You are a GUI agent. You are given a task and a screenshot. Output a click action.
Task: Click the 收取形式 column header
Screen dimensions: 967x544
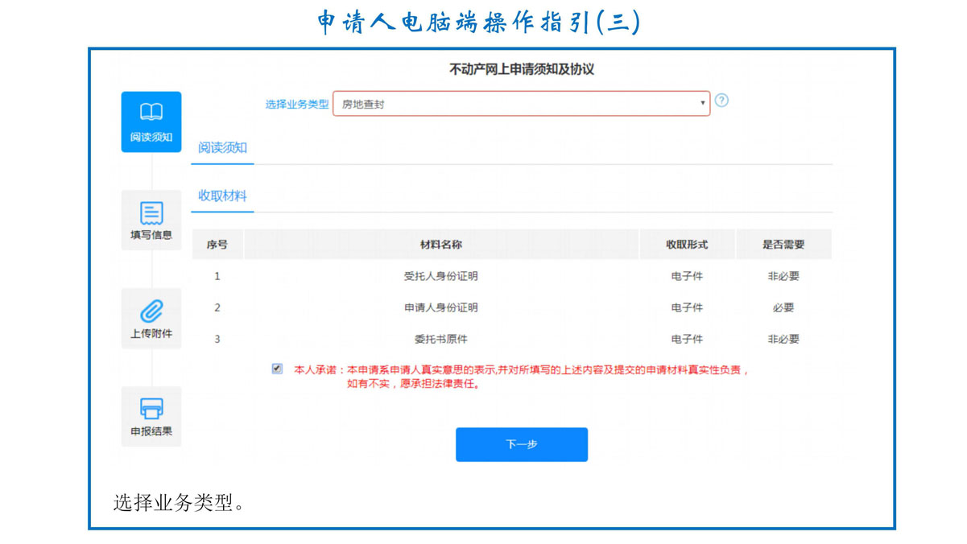[687, 245]
